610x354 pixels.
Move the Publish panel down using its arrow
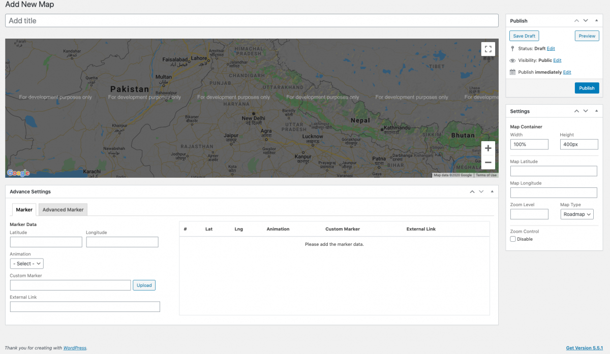click(x=585, y=20)
